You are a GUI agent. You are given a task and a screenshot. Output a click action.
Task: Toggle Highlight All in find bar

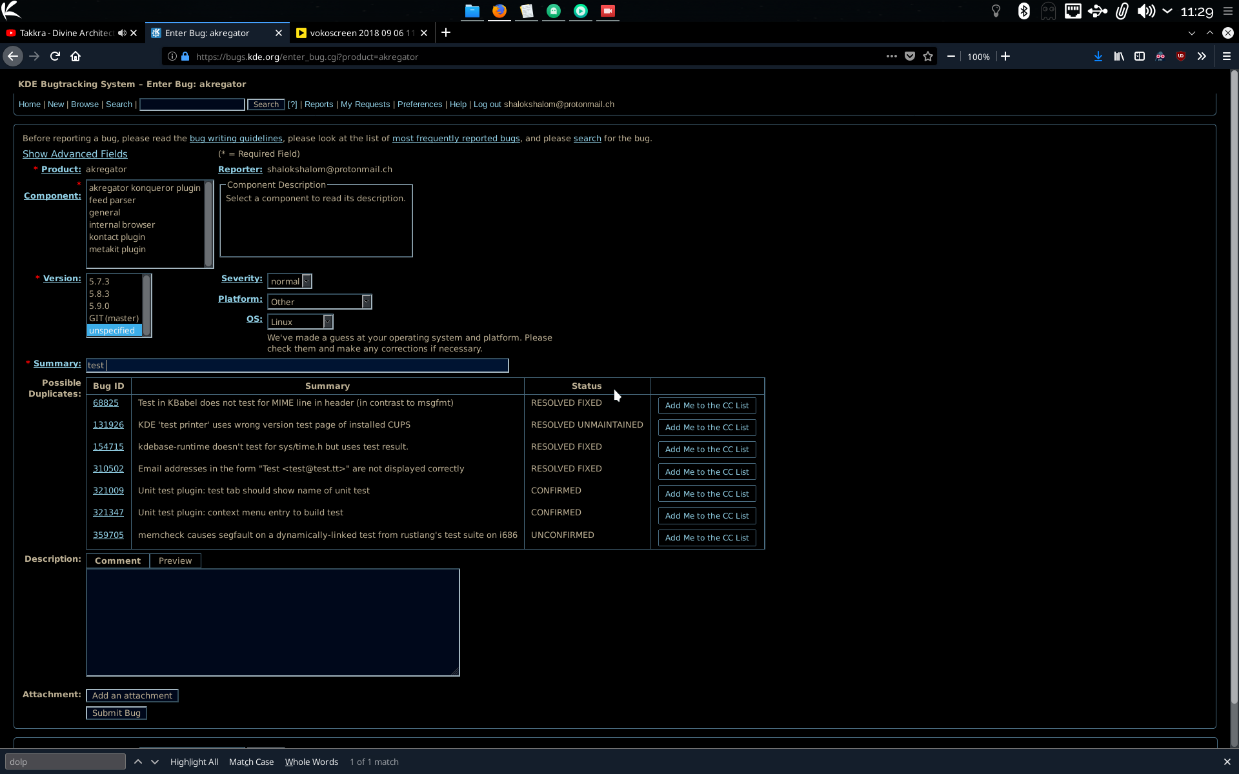pos(194,762)
